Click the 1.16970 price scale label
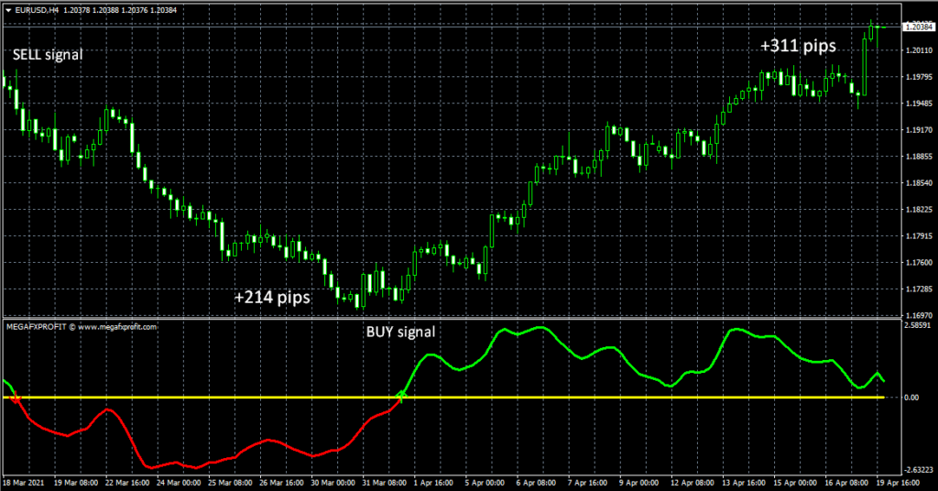 click(917, 315)
